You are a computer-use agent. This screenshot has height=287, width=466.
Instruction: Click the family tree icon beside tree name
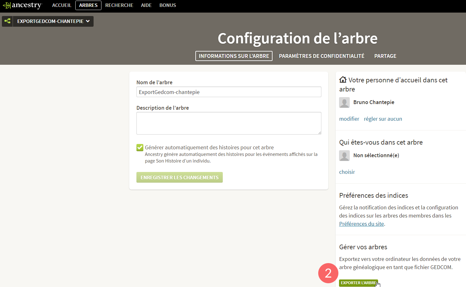tap(8, 21)
